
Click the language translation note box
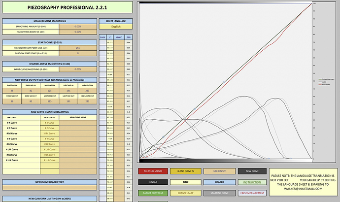pyautogui.click(x=303, y=182)
